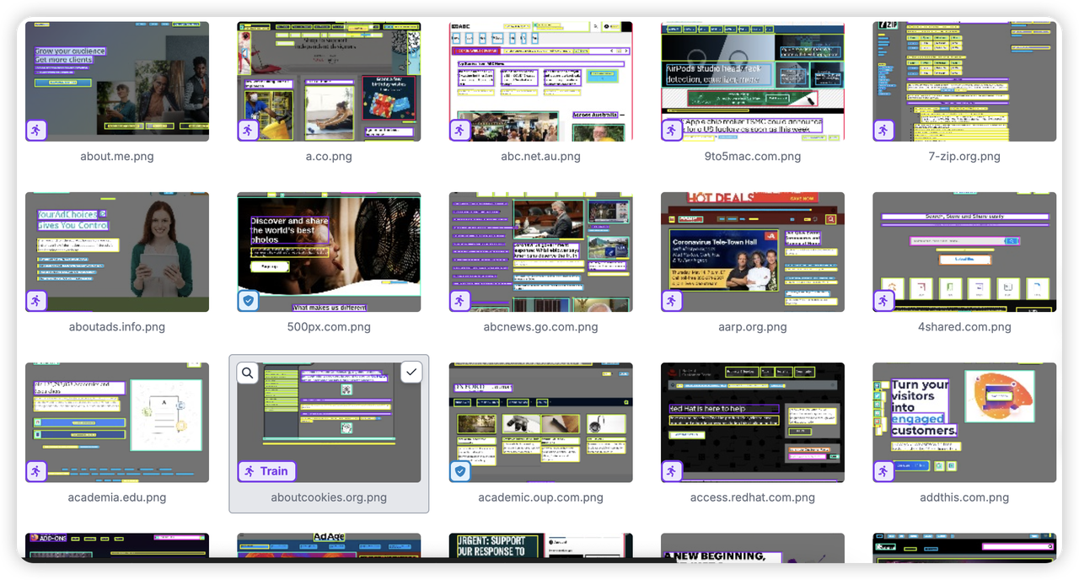Open the access.redhat.com.png thumbnail image
The height and width of the screenshot is (580, 1079).
click(753, 422)
